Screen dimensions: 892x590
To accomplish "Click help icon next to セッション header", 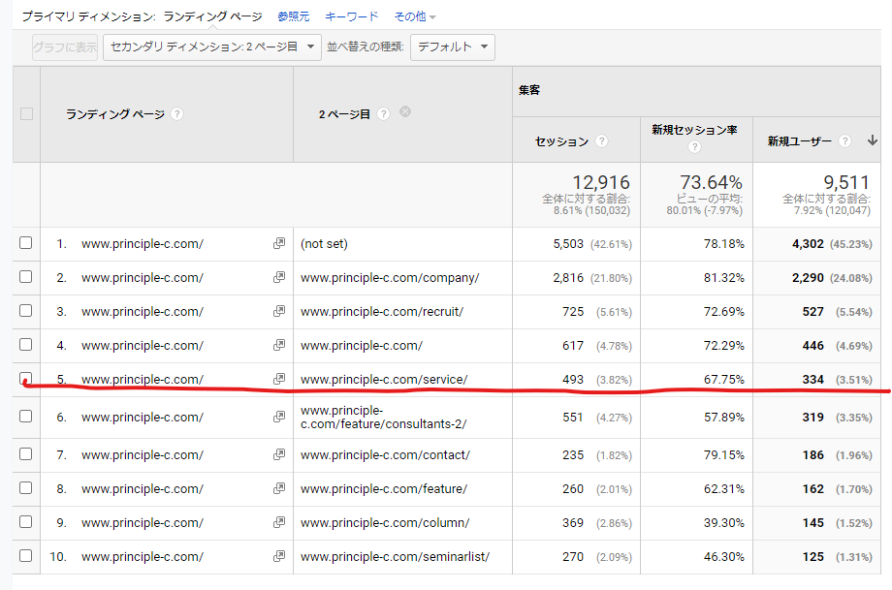I will point(601,141).
